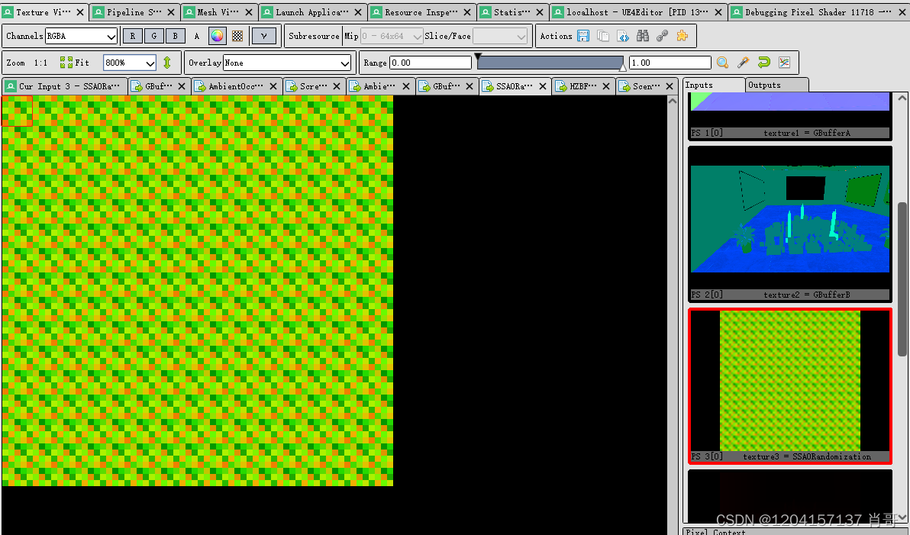
Task: Open the Channels RGBA dropdown
Action: coord(81,36)
